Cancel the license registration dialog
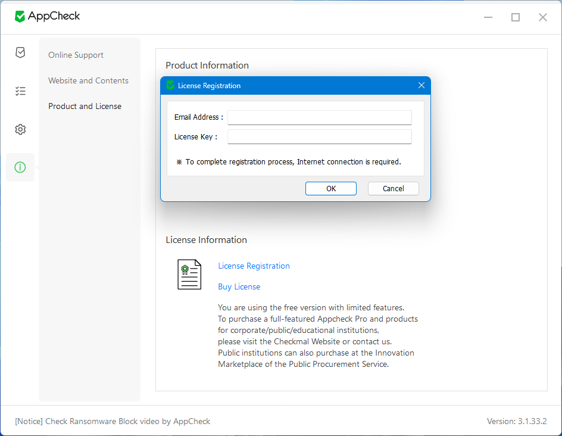Viewport: 562px width, 436px height. coord(393,189)
